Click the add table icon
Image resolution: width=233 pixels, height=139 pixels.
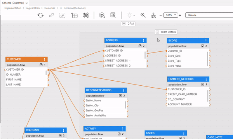coord(74,15)
